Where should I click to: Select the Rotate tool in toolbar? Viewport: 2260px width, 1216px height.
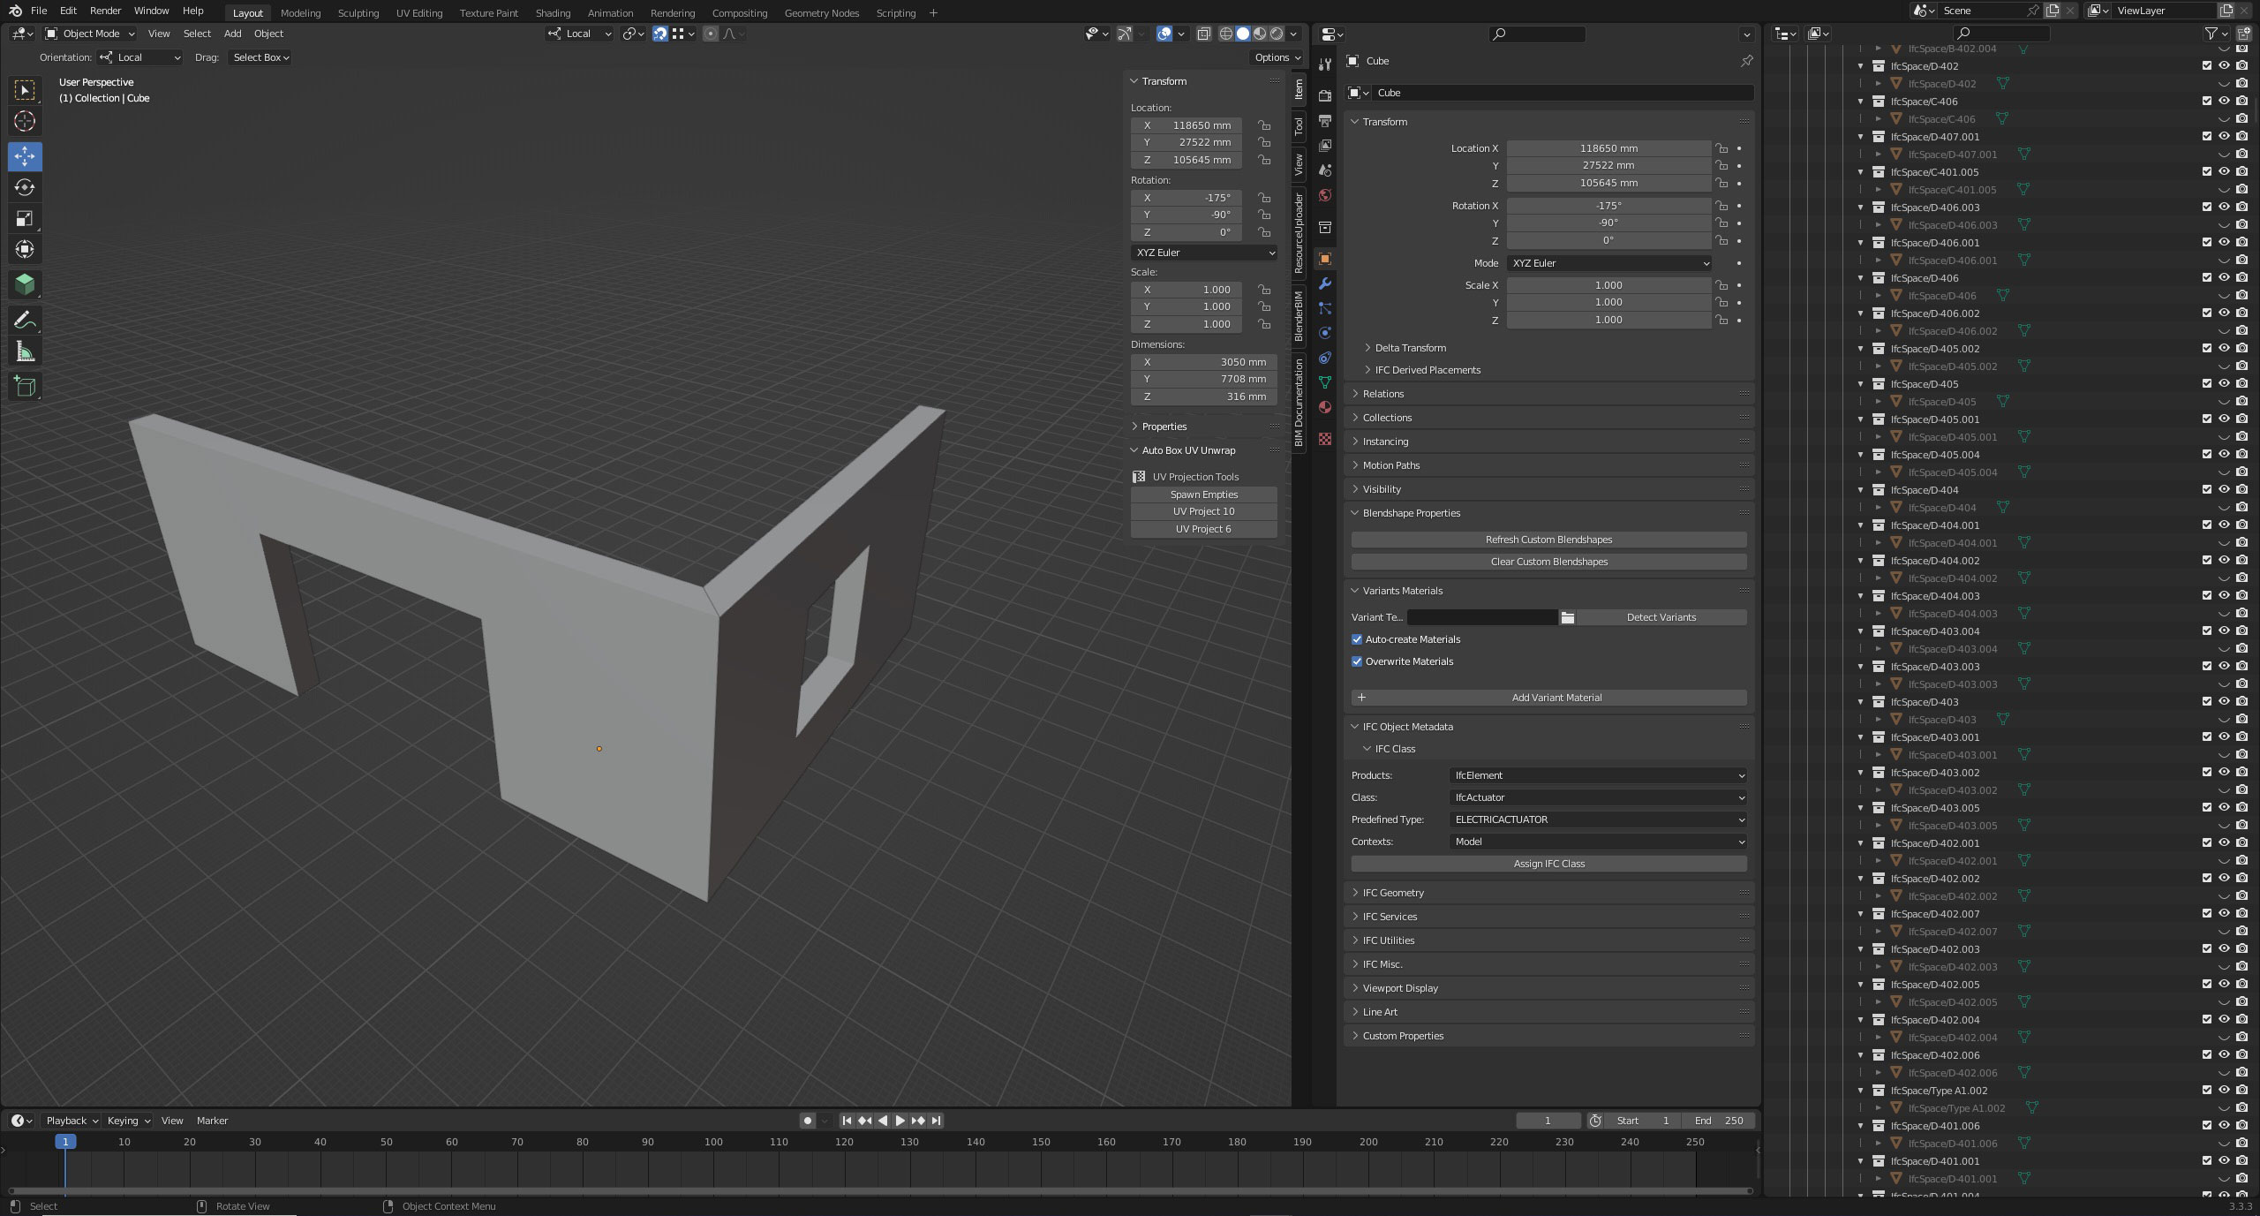point(25,187)
